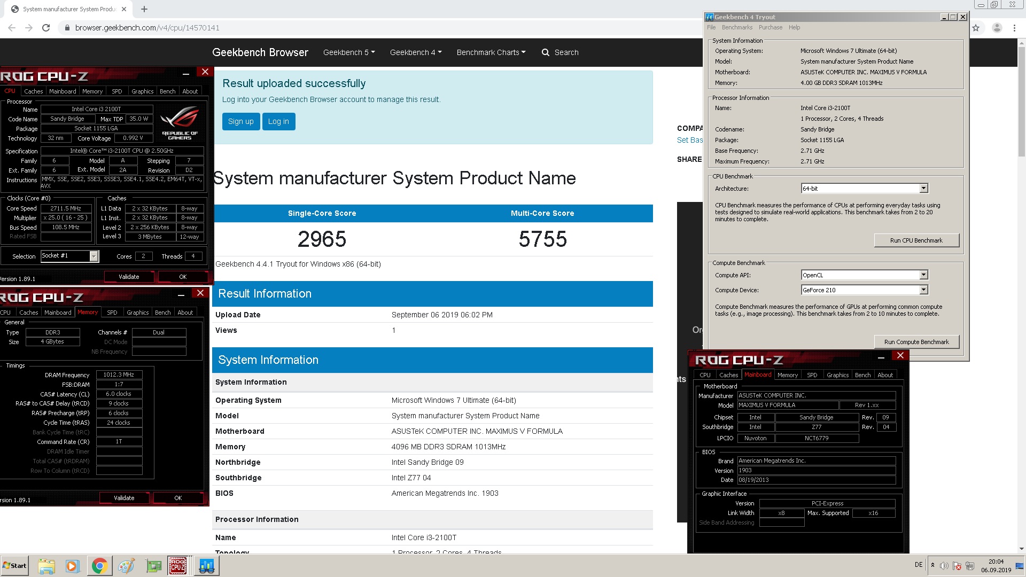Open the Compute API OpenCL dropdown
Screen dimensions: 1026x577
click(923, 275)
